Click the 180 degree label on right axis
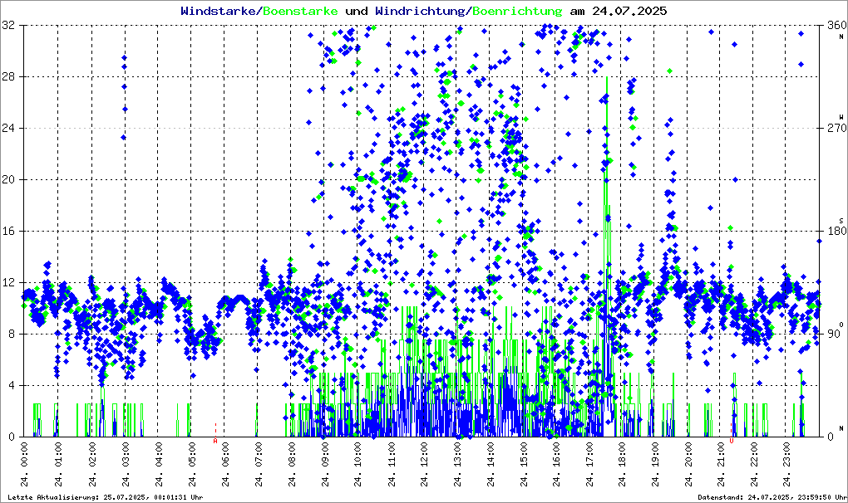The height and width of the screenshot is (503, 848). point(836,231)
